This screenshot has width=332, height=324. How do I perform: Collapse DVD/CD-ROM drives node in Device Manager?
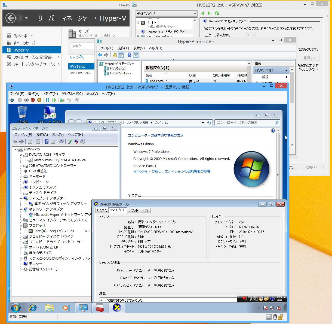click(21, 155)
